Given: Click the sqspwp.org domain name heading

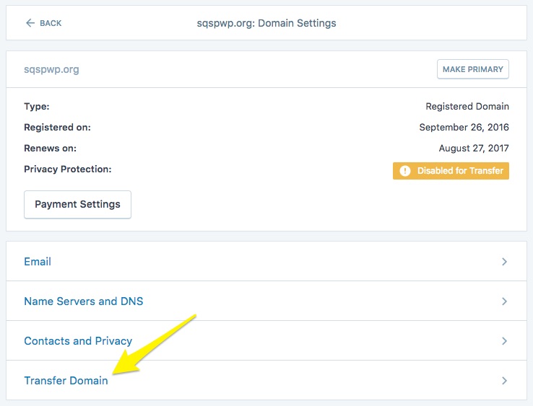Looking at the screenshot, I should coord(51,70).
